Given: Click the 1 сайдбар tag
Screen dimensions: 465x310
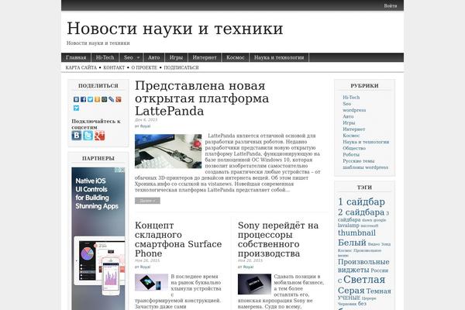Looking at the screenshot, I should click(x=361, y=202).
